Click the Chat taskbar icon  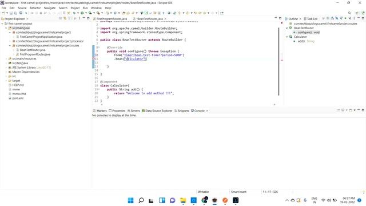point(173,200)
